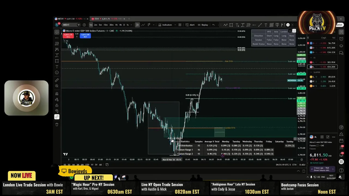This screenshot has height=196, width=349.
Task: Click the 04:51:19 UTC-5 timezone selector
Action: [x=284, y=165]
